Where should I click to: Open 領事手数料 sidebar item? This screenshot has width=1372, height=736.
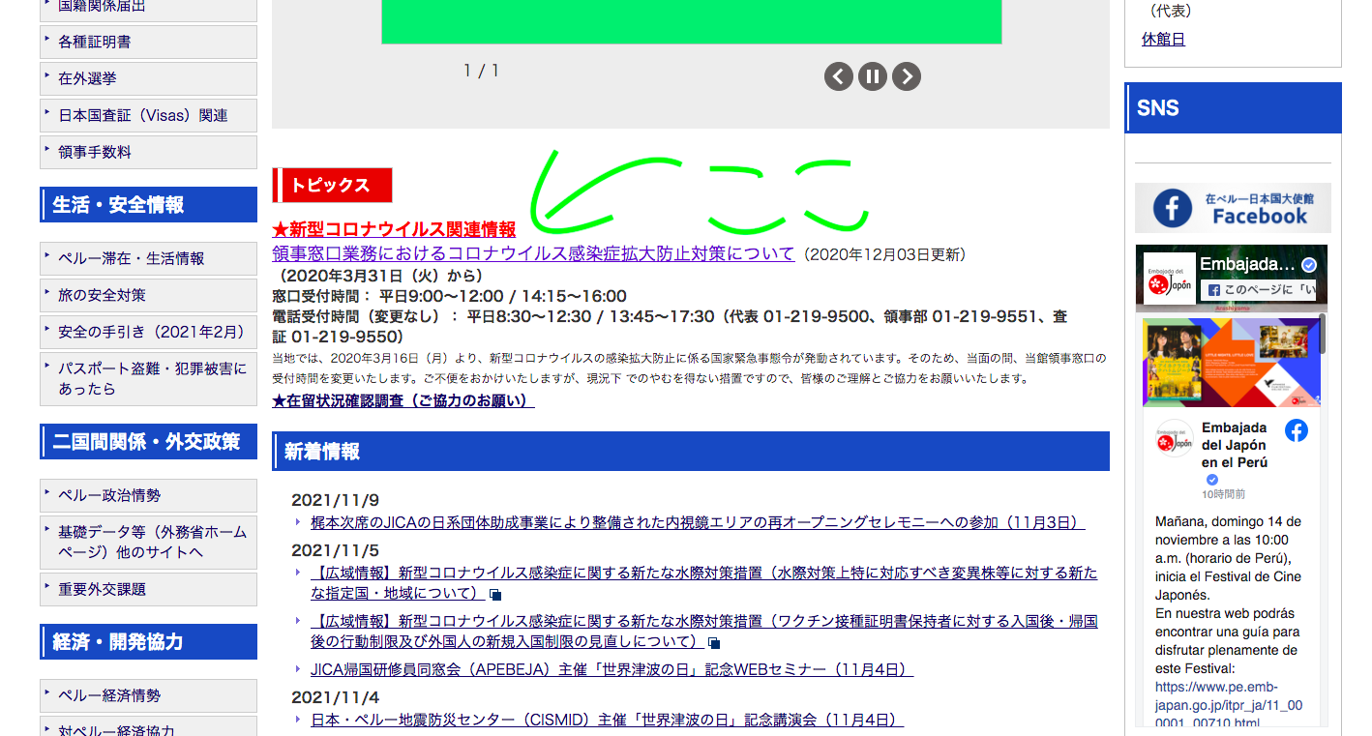click(x=95, y=152)
